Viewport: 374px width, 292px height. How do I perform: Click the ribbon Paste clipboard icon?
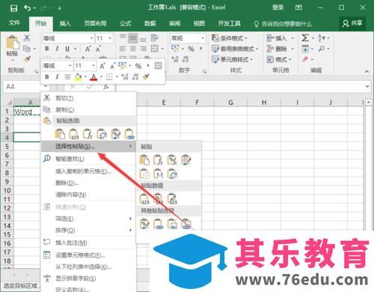click(x=12, y=42)
